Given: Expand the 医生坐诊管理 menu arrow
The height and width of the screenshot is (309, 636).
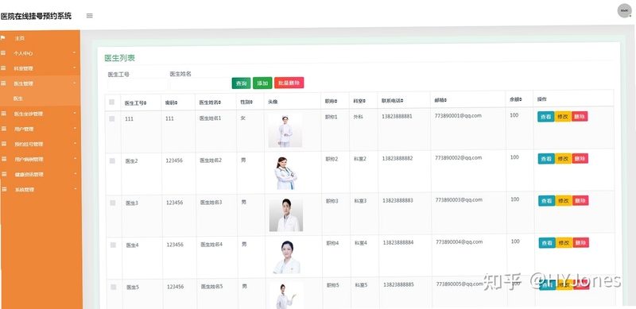Looking at the screenshot, I should pyautogui.click(x=75, y=113).
